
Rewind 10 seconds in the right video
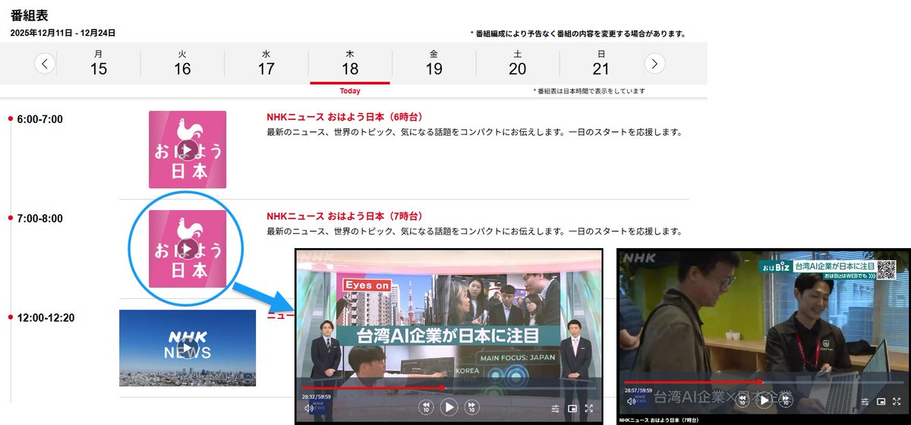click(x=742, y=401)
